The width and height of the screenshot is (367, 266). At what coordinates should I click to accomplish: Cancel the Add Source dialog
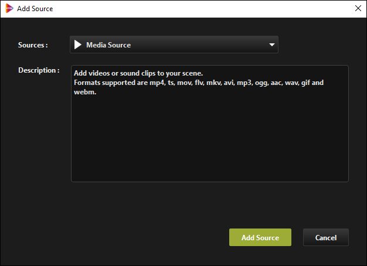click(x=326, y=237)
